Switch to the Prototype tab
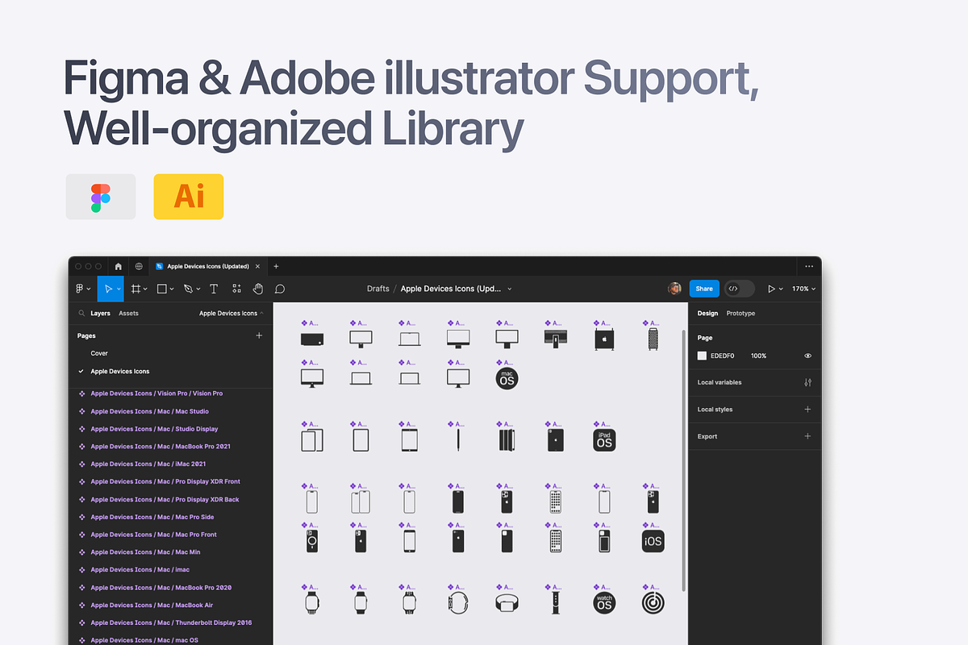Image resolution: width=968 pixels, height=645 pixels. click(x=741, y=313)
